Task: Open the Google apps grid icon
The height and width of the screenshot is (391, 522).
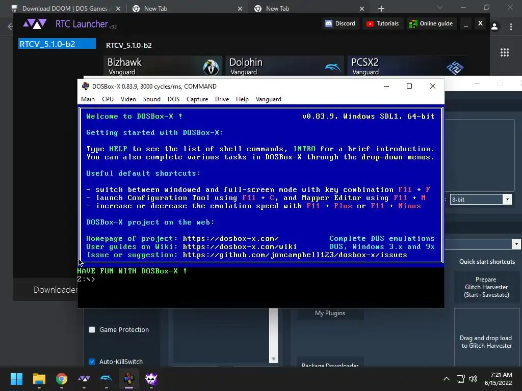Action: pyautogui.click(x=505, y=52)
